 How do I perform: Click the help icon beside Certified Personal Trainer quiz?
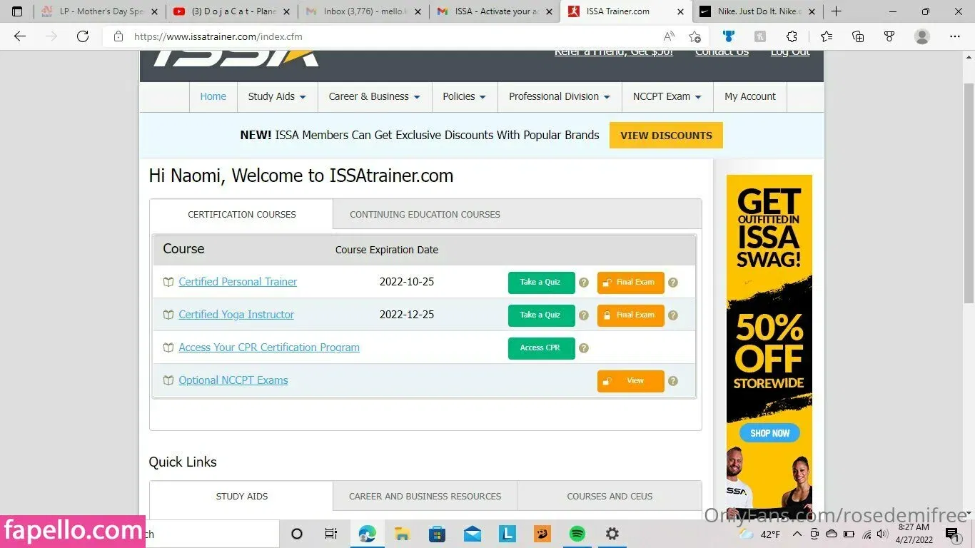584,283
